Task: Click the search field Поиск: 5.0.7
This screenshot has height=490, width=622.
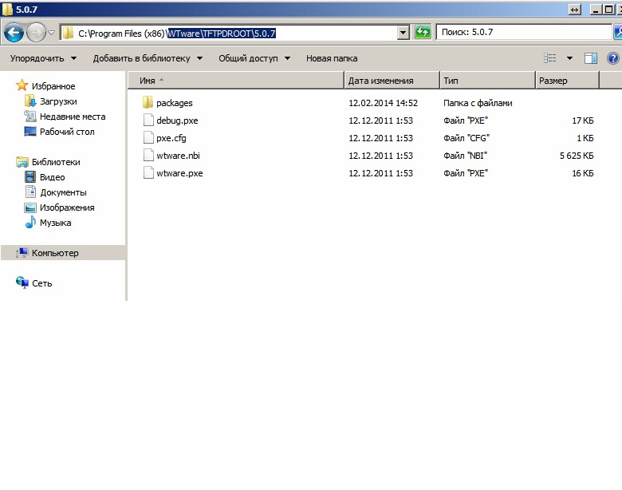Action: click(x=522, y=33)
